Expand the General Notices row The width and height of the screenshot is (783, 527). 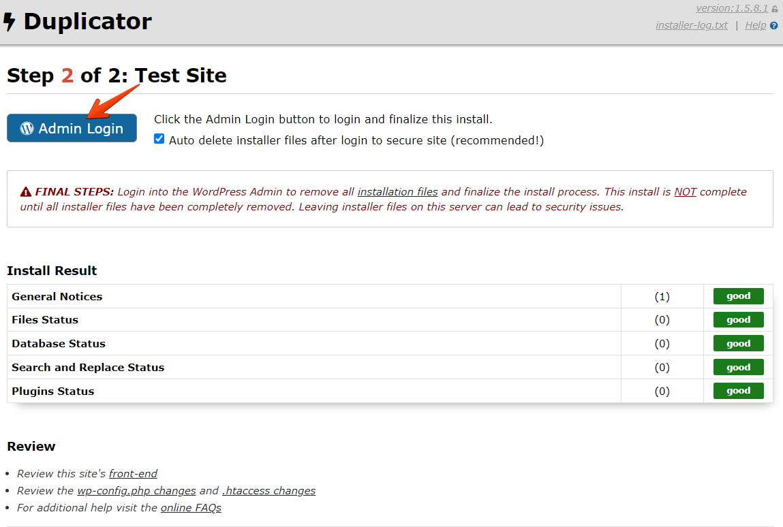coord(57,296)
